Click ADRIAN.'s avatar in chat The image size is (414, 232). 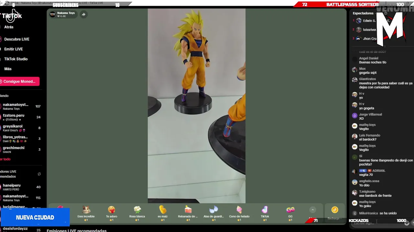[354, 172]
